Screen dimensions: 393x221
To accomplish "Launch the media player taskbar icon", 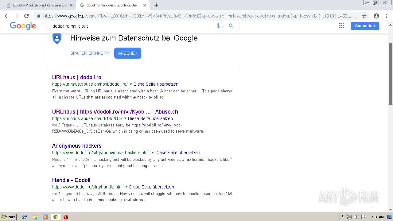I will click(x=45, y=217).
